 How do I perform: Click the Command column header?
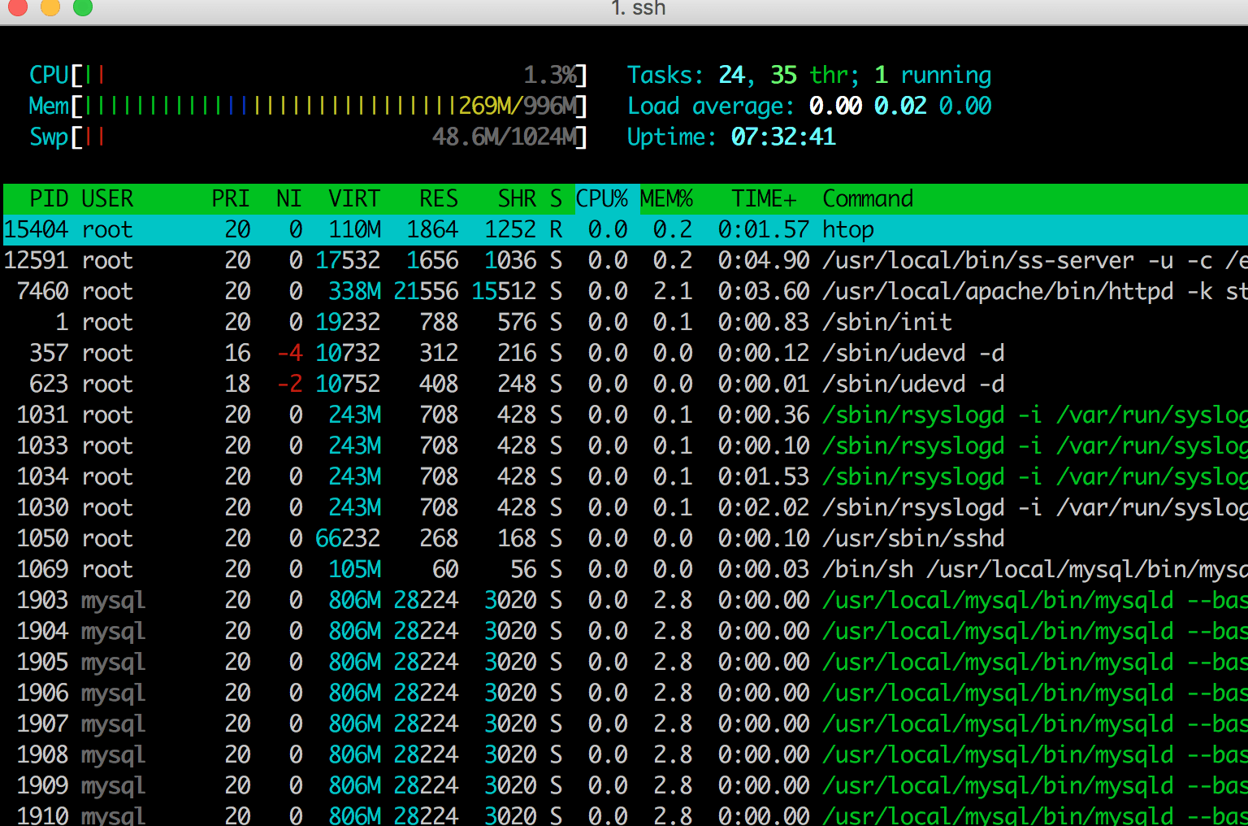pos(868,199)
